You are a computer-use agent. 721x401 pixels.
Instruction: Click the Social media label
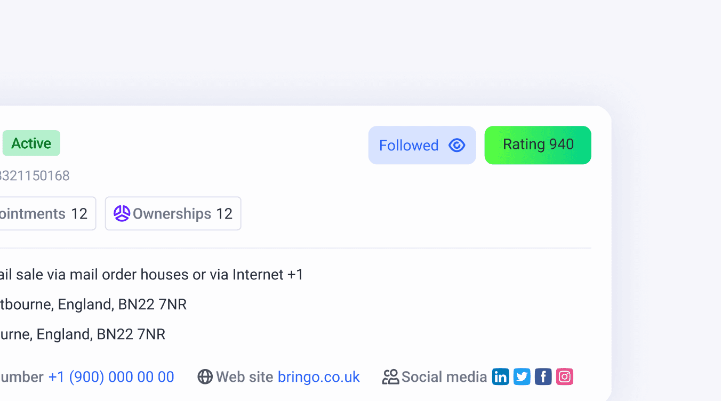tap(444, 377)
